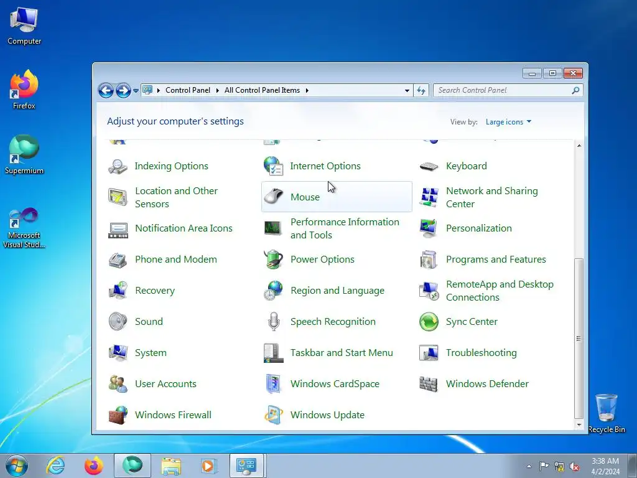Open the Keyboard icon

tap(429, 166)
